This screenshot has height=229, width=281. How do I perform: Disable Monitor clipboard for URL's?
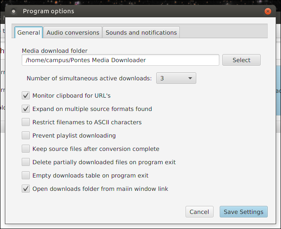[x=26, y=95]
